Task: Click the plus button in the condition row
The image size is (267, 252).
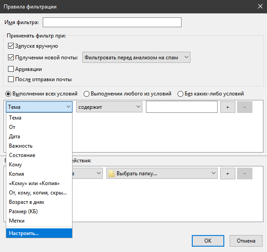Action: click(227, 107)
